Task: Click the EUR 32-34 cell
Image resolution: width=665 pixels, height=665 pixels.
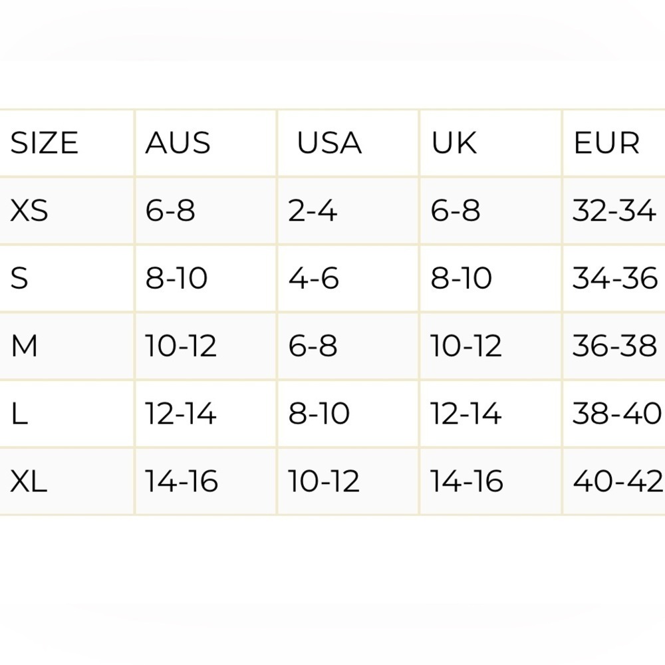Action: coord(614,211)
